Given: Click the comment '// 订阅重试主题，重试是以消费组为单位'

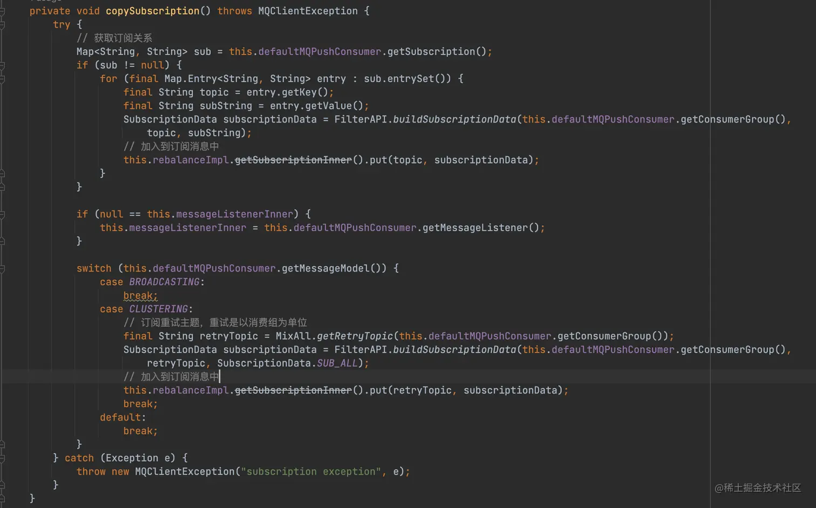Looking at the screenshot, I should (215, 322).
